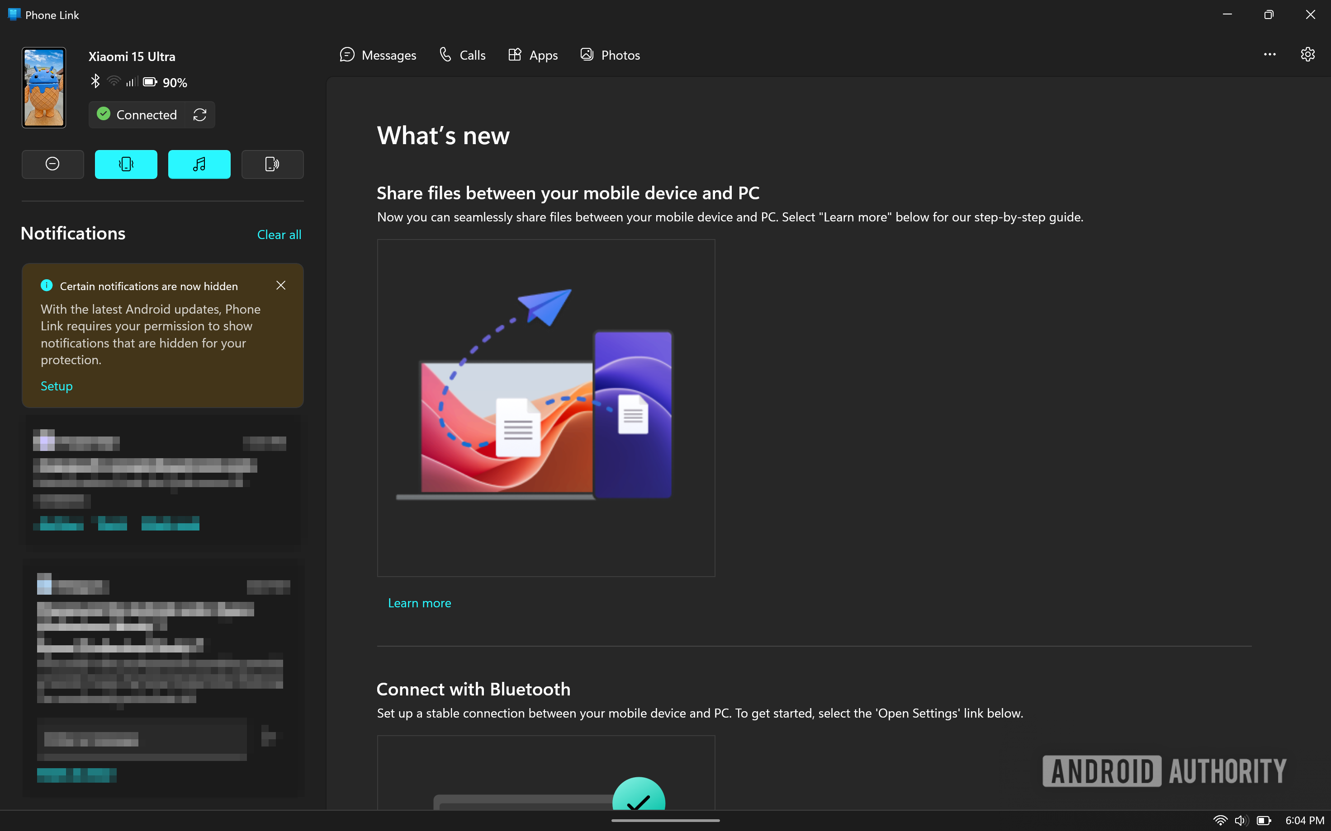
Task: Toggle the audio player music button
Action: pyautogui.click(x=199, y=164)
